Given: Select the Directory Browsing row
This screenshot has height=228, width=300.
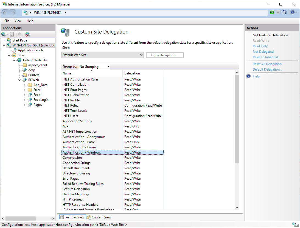Looking at the screenshot, I should [x=112, y=173].
